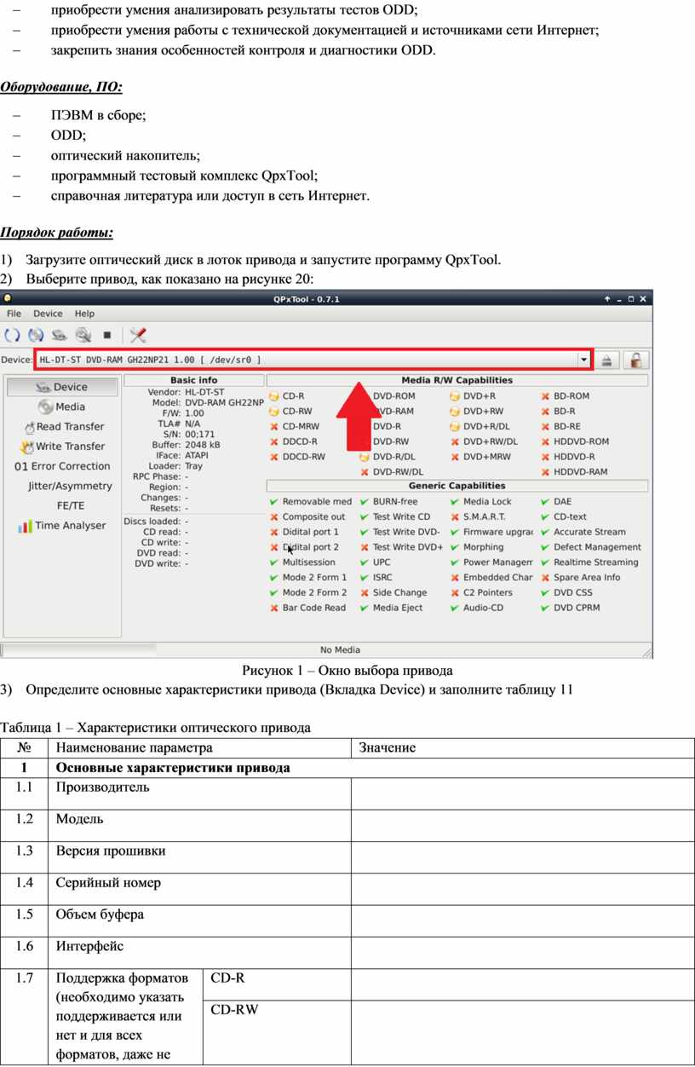This screenshot has width=695, height=1067.
Task: Click the "DVD+R/DL" capability entry
Action: (480, 426)
